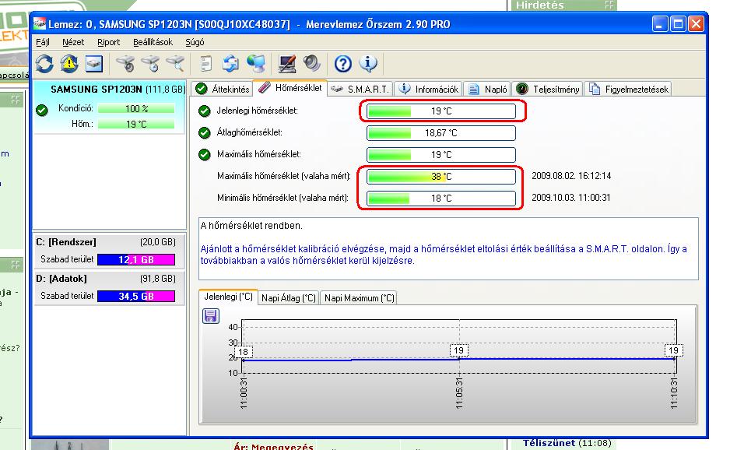Click the small icon on the Hirdetés panel header
This screenshot has height=450, width=730.
[x=609, y=5]
